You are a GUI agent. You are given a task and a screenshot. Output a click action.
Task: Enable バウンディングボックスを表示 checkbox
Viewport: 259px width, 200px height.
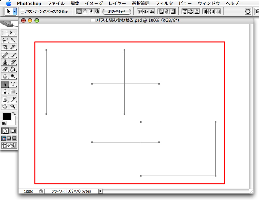(x=22, y=11)
